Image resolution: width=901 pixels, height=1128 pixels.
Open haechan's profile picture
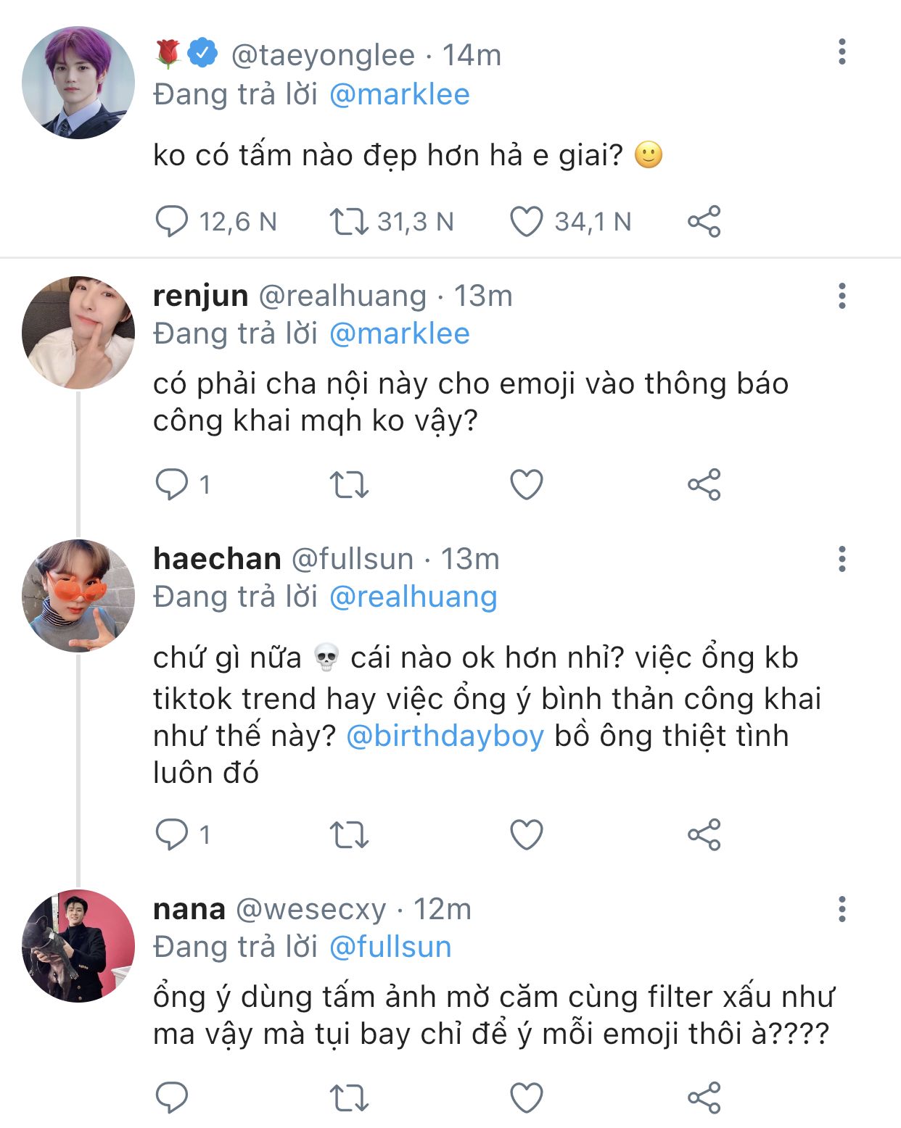tap(78, 595)
